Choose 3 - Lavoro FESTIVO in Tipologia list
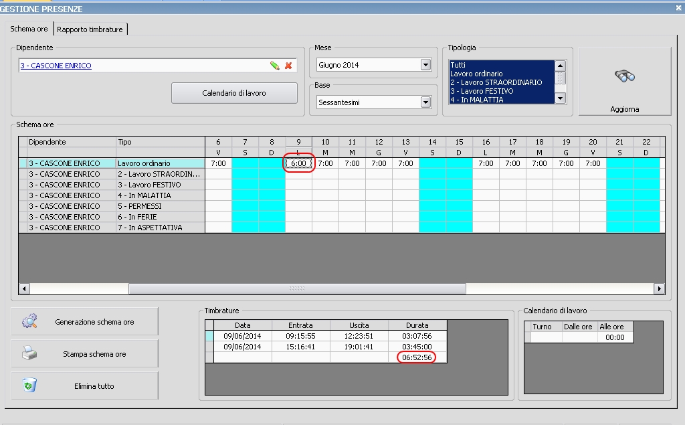Image resolution: width=685 pixels, height=425 pixels. pos(482,91)
